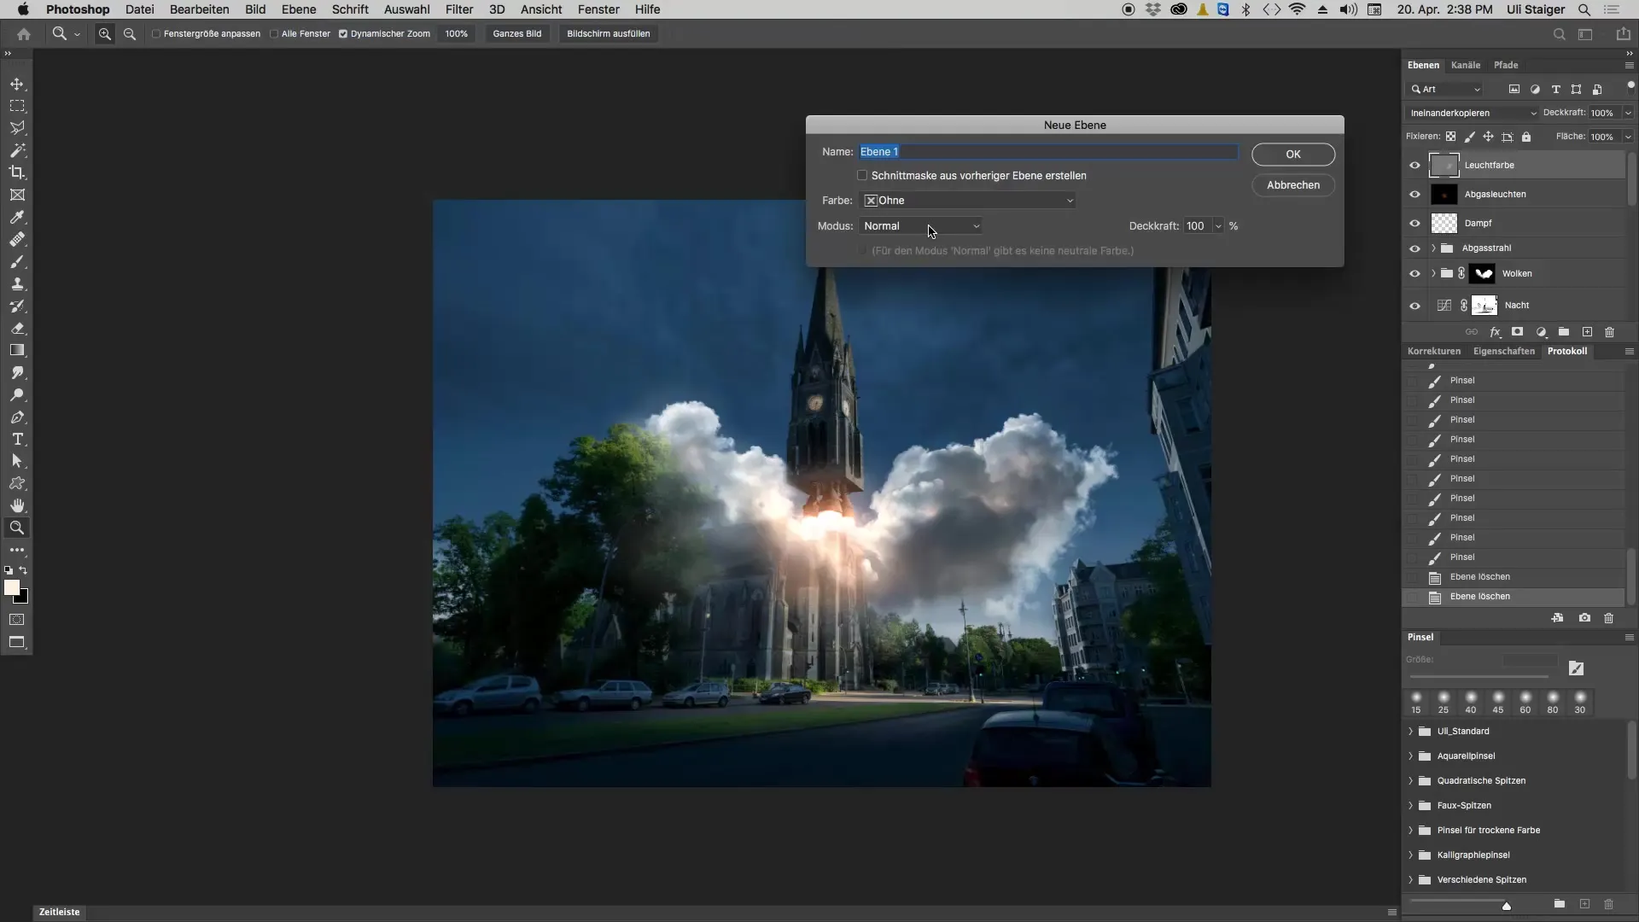Viewport: 1639px width, 922px height.
Task: Select the Leuchtfarbe layer thumbnail
Action: point(1444,166)
